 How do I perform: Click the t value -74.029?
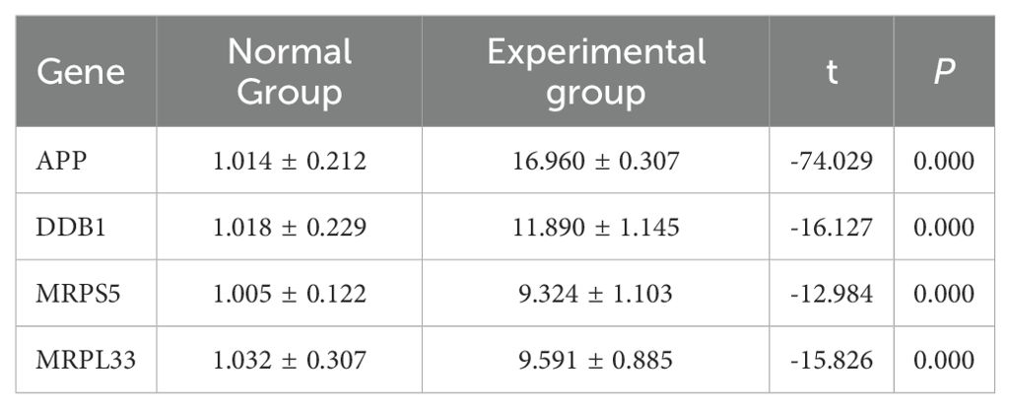[833, 161]
